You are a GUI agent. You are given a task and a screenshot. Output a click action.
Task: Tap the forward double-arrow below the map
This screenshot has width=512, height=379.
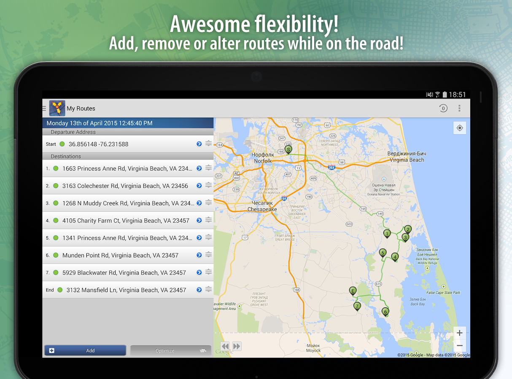[x=237, y=346]
